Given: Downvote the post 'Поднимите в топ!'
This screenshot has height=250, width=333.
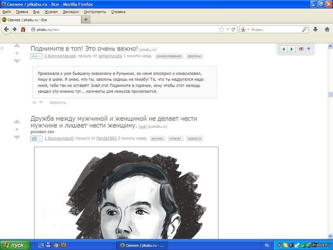Looking at the screenshot, I should (17, 61).
